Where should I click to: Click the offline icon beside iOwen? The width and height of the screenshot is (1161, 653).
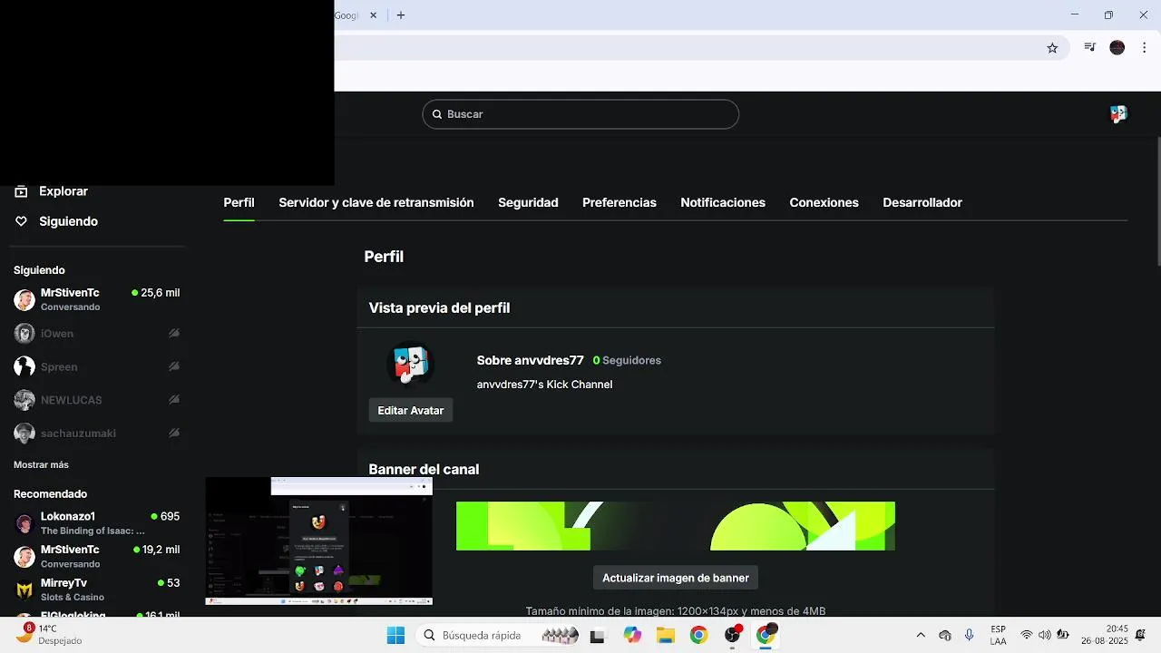click(174, 334)
